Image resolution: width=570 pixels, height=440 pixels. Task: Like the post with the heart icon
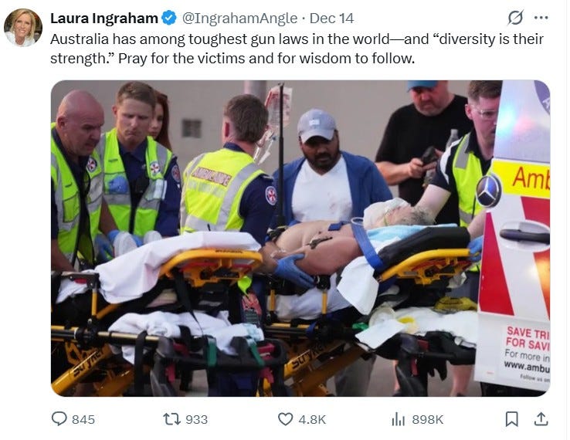tap(285, 419)
